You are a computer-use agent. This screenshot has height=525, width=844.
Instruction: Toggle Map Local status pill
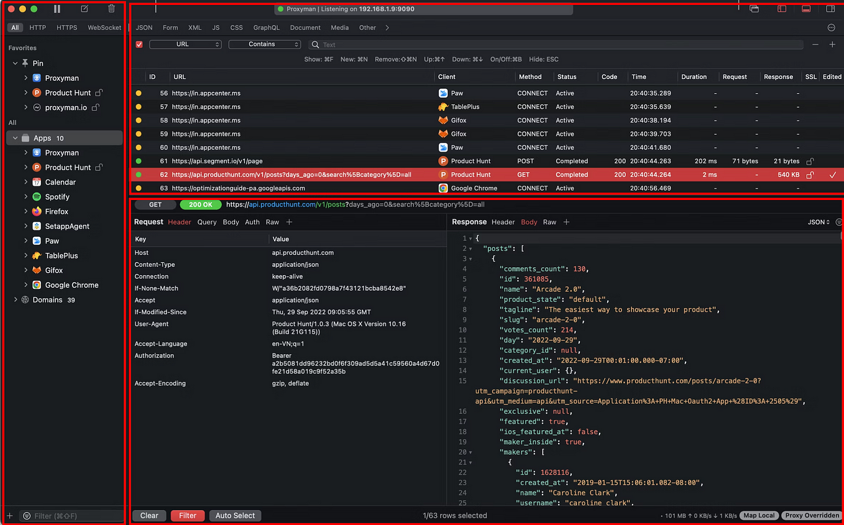point(759,516)
